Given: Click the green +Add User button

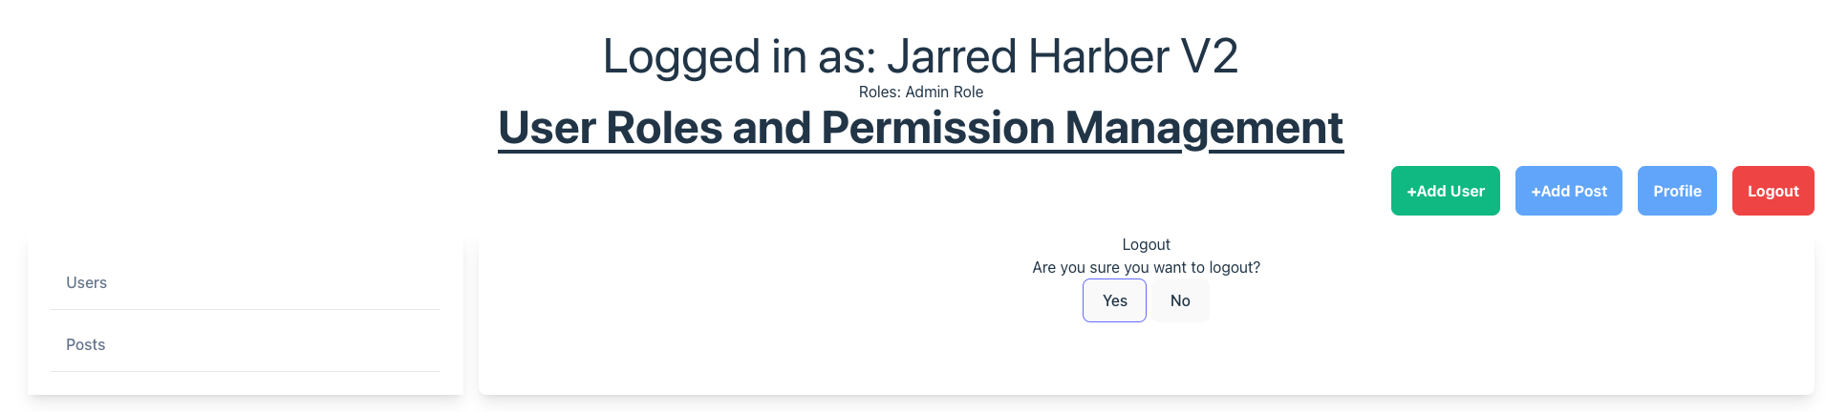Looking at the screenshot, I should tap(1445, 191).
